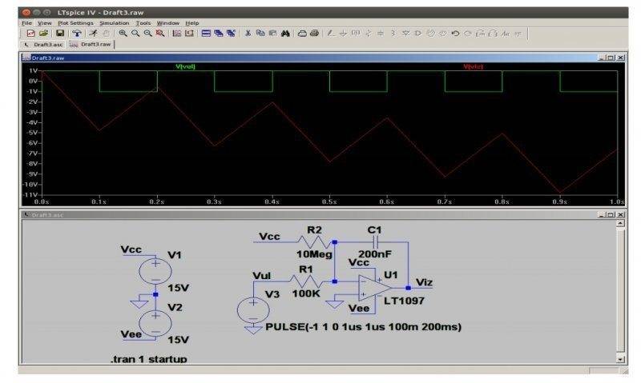The height and width of the screenshot is (383, 641).
Task: Click the red V(viz) trace label
Action: [474, 66]
